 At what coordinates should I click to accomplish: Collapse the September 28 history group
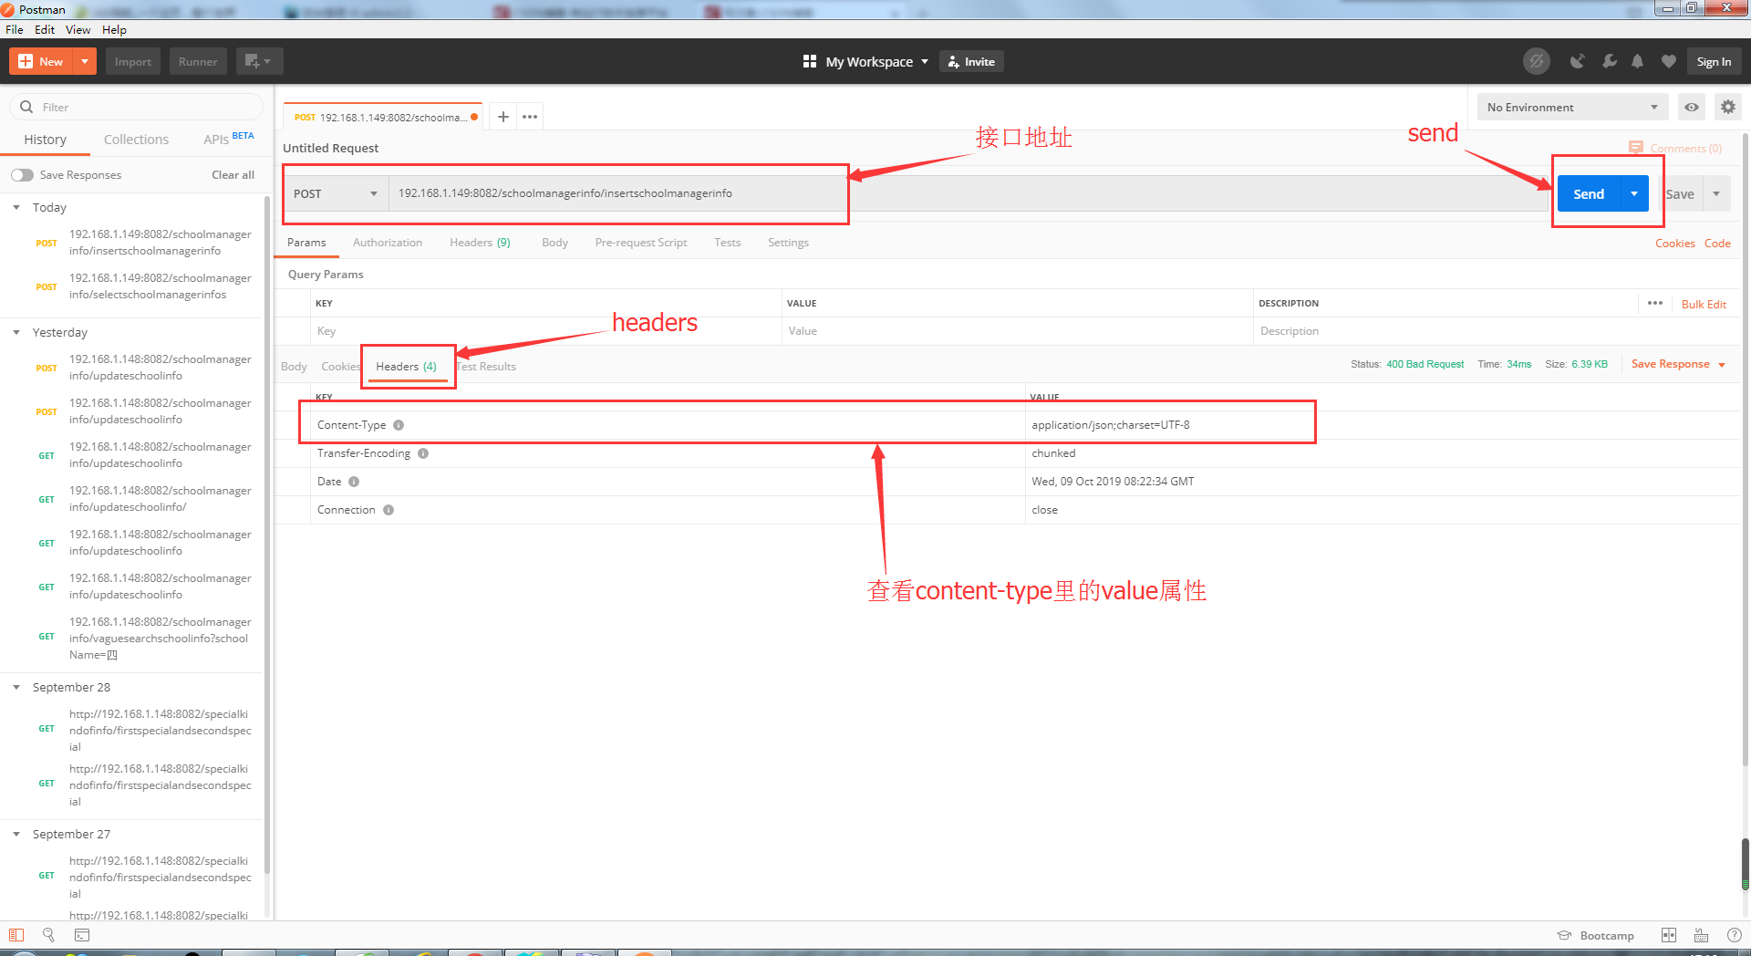point(16,688)
